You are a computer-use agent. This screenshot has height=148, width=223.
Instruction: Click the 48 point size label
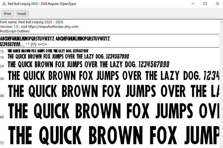tap(2, 96)
